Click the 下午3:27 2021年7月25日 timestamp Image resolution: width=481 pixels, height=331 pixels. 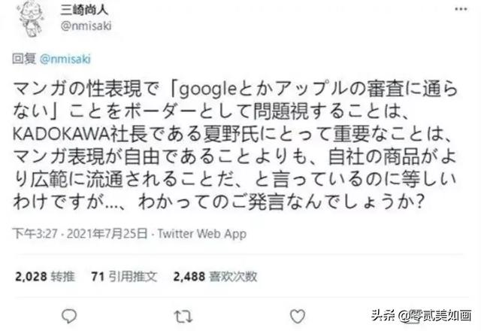click(x=80, y=234)
